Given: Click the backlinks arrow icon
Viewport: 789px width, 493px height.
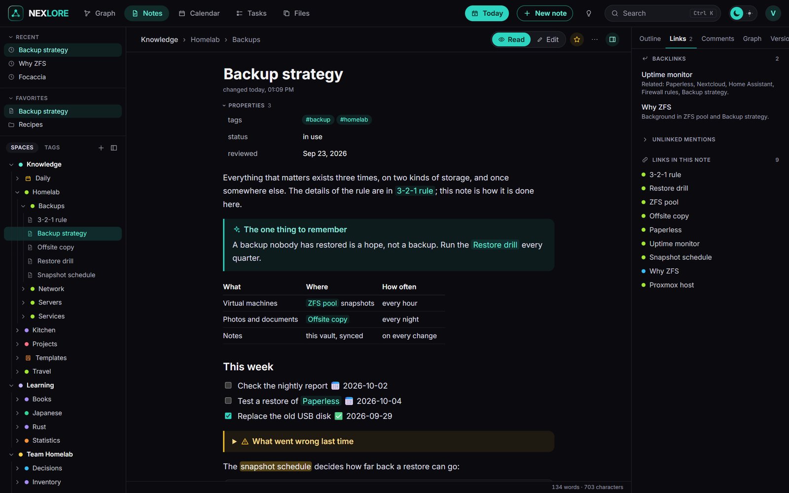Looking at the screenshot, I should [645, 59].
